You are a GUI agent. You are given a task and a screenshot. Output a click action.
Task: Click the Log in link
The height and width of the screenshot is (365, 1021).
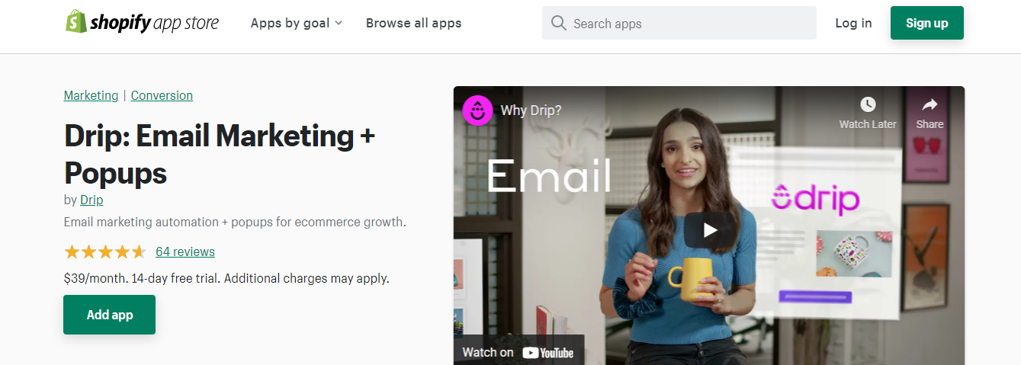coord(853,23)
